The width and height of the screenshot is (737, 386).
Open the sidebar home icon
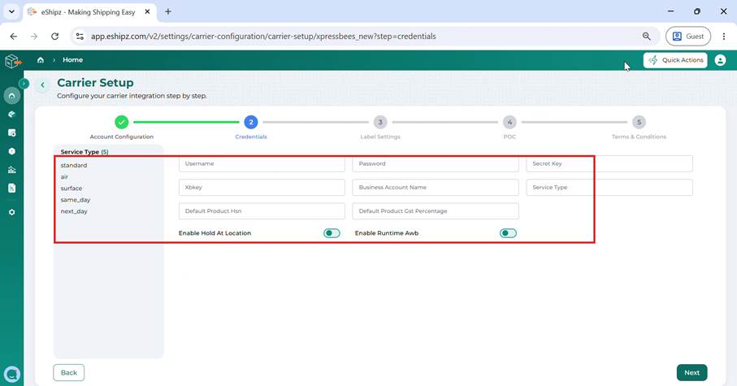point(11,96)
